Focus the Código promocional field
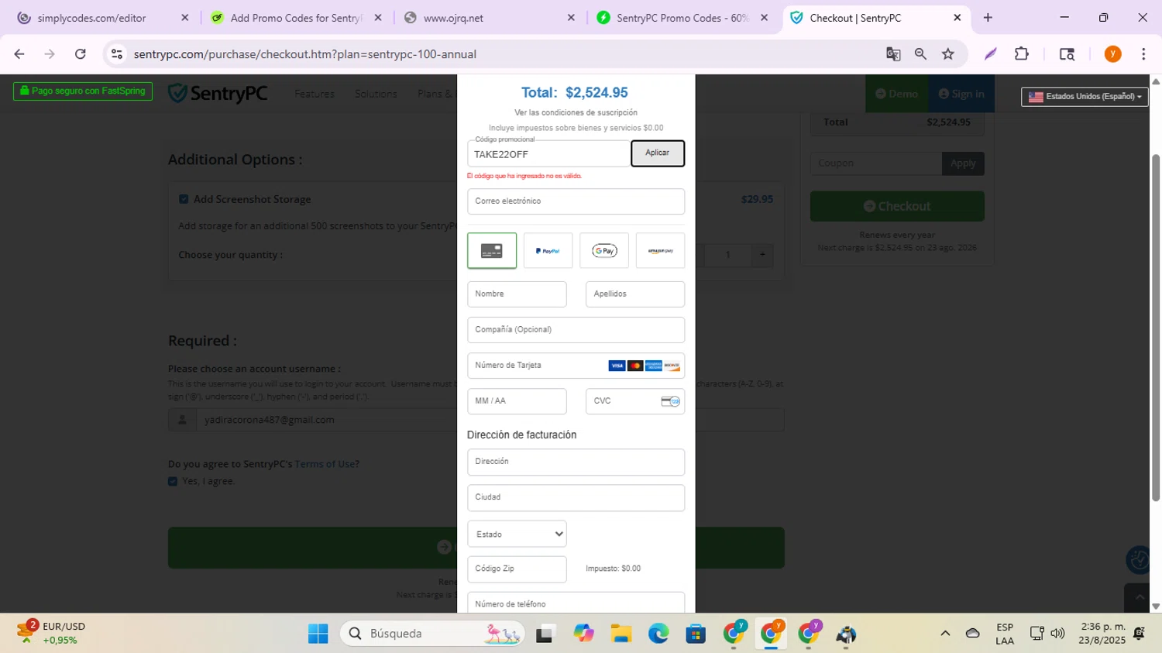The image size is (1162, 653). pos(548,153)
